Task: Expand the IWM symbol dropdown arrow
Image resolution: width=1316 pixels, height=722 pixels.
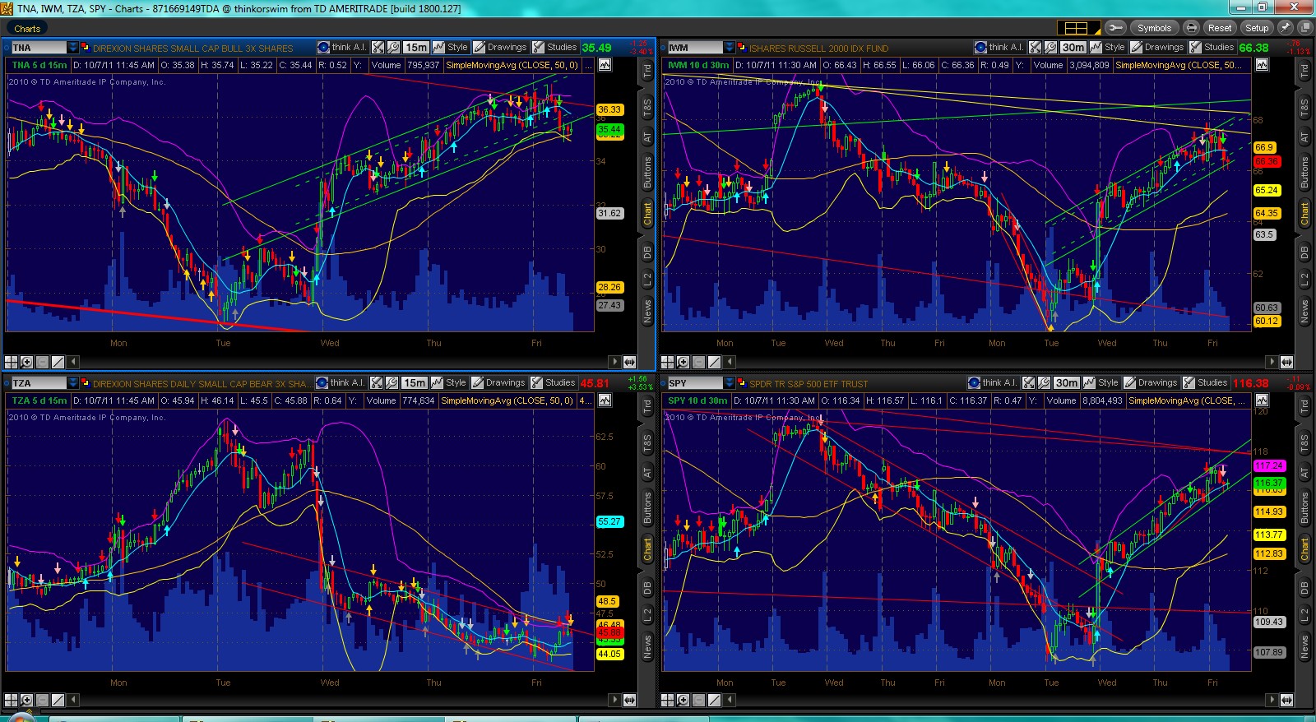Action: click(730, 48)
